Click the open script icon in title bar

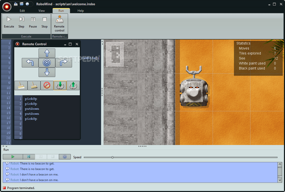22,4
